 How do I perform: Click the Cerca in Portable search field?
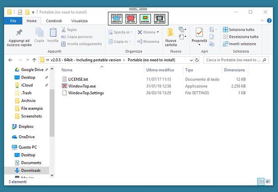(236, 60)
